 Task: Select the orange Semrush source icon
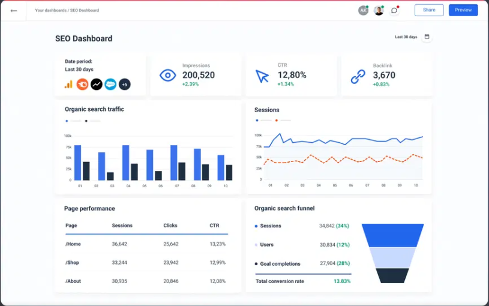[82, 84]
